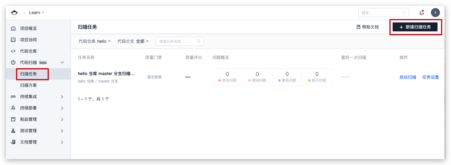Image resolution: width=451 pixels, height=165 pixels.
Task: Open 任务设置 for the hello task
Action: pyautogui.click(x=430, y=77)
